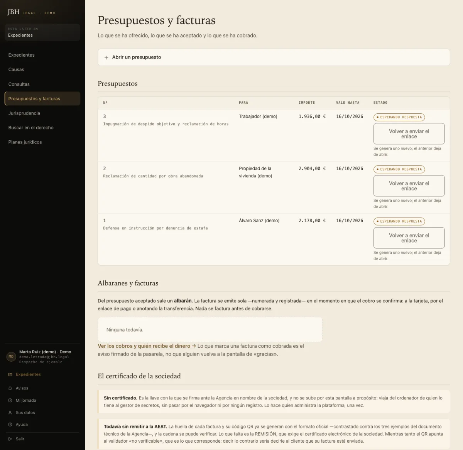Click the person icon for Sus datos
This screenshot has height=450, width=463.
[x=10, y=413]
